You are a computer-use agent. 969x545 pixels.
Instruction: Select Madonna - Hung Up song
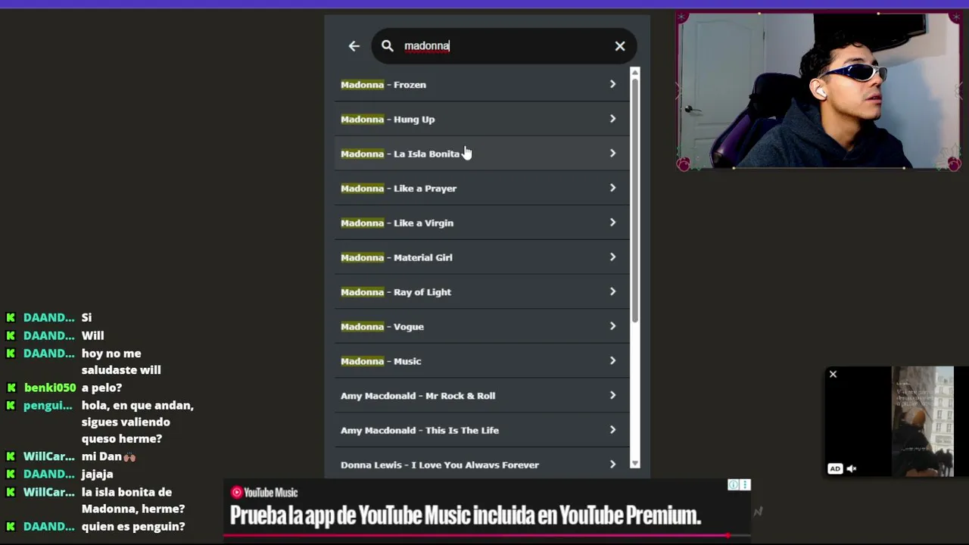tap(481, 119)
